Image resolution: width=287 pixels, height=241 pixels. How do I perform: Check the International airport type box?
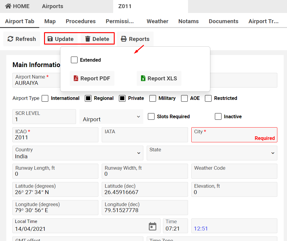[x=45, y=98]
